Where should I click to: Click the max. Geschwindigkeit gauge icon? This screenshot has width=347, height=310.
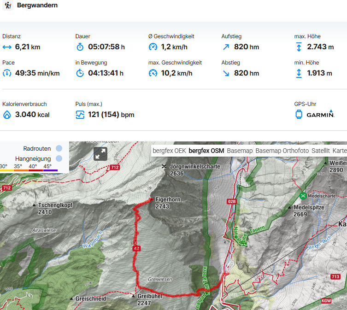pyautogui.click(x=153, y=73)
